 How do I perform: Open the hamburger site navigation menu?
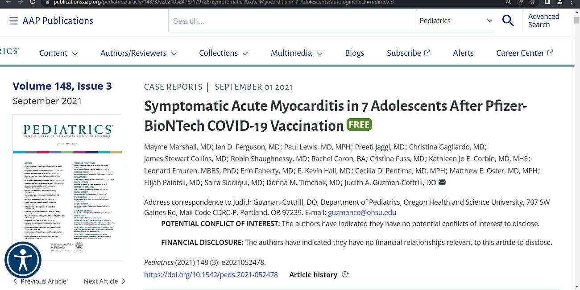(13, 21)
